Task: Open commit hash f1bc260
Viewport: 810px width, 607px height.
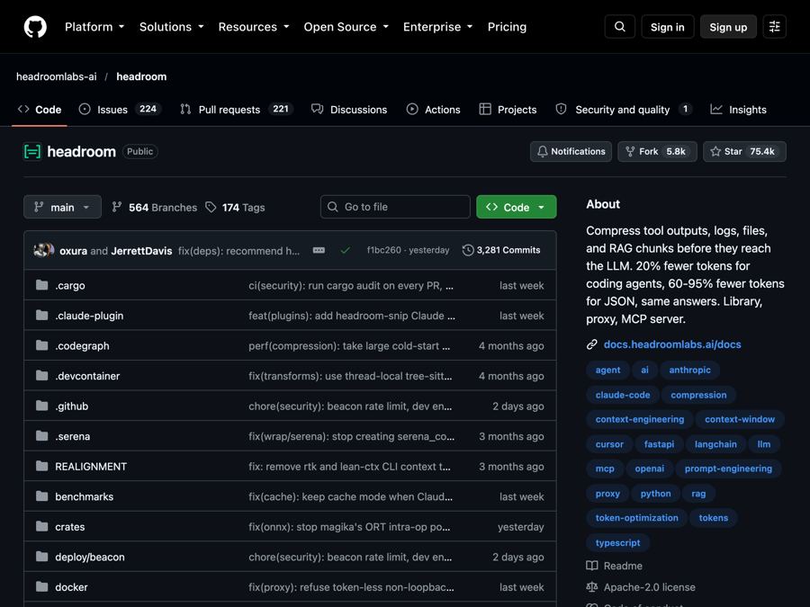Action: (383, 250)
